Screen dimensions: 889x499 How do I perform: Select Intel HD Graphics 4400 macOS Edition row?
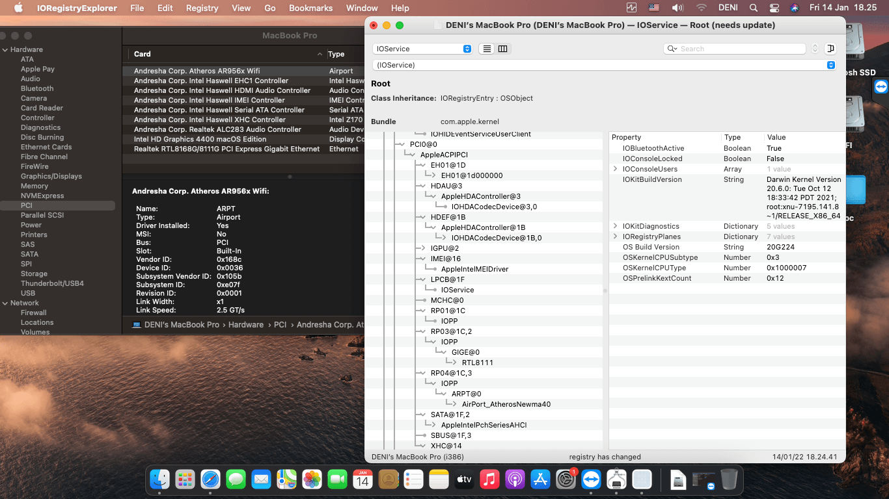click(243, 139)
